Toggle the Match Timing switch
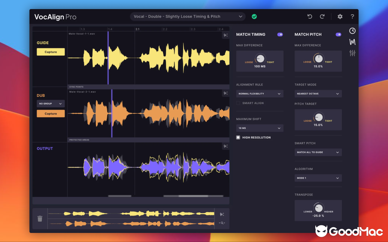 tap(280, 34)
